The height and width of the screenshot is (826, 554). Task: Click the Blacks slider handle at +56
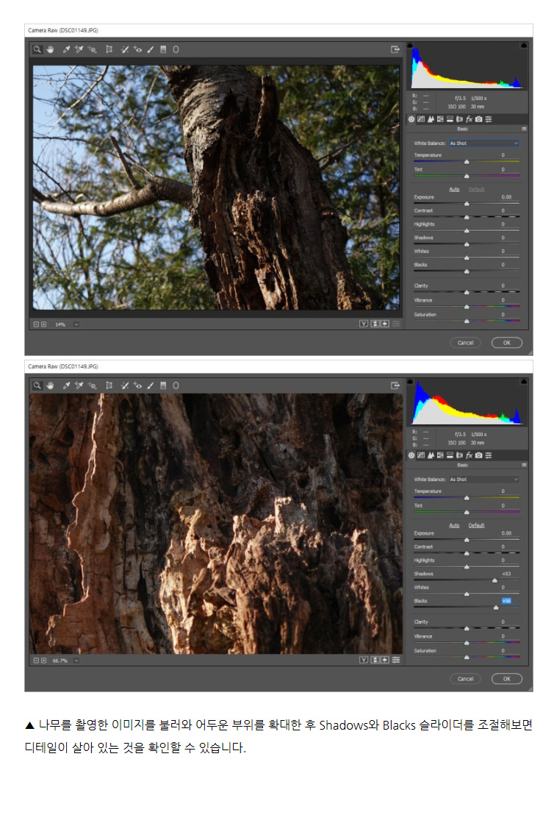pyautogui.click(x=496, y=608)
